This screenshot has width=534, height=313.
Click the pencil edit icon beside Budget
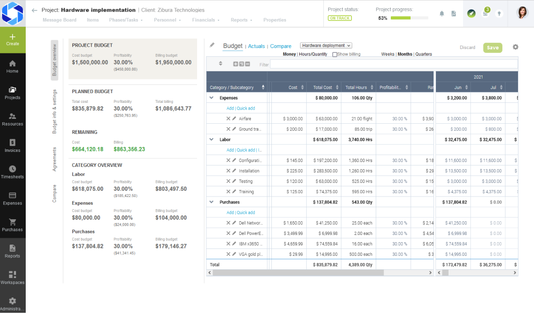[212, 45]
